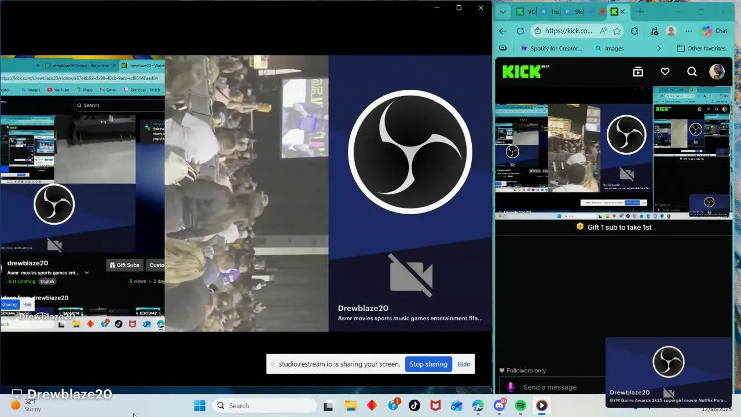Open Task View on the taskbar
741x417 pixels.
tap(328, 405)
